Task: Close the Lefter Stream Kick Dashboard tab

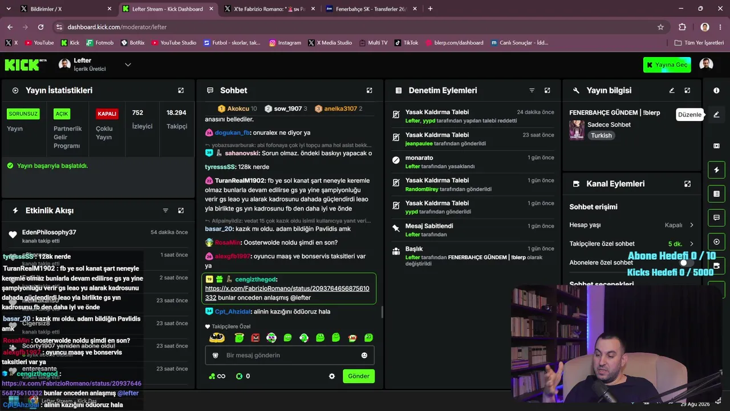Action: pos(212,9)
